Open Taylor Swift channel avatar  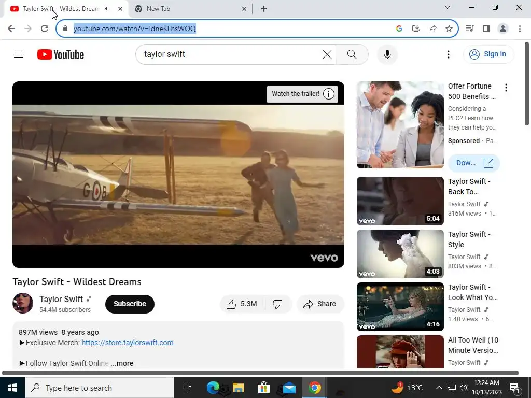coord(23,303)
